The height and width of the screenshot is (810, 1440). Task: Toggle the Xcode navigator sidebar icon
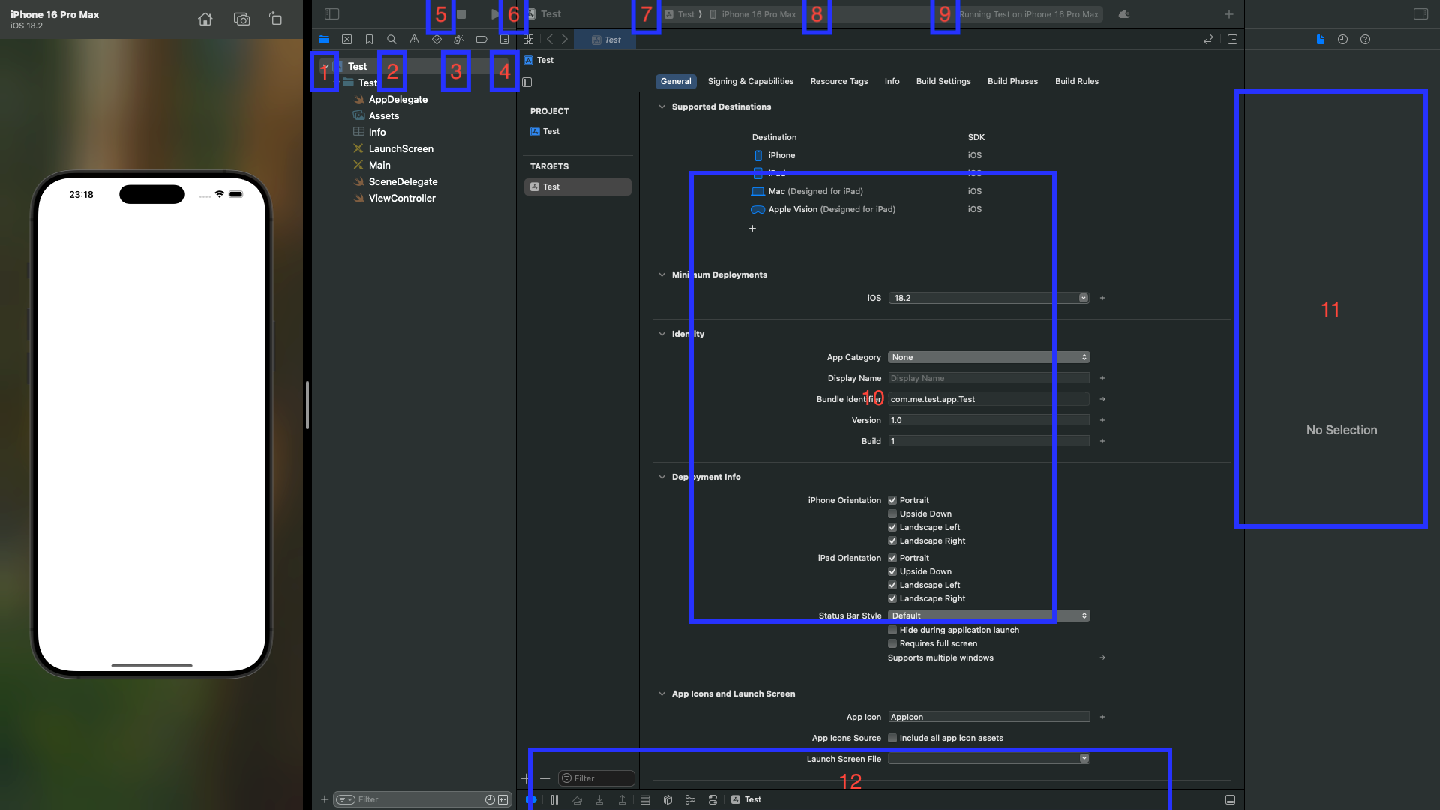331,13
